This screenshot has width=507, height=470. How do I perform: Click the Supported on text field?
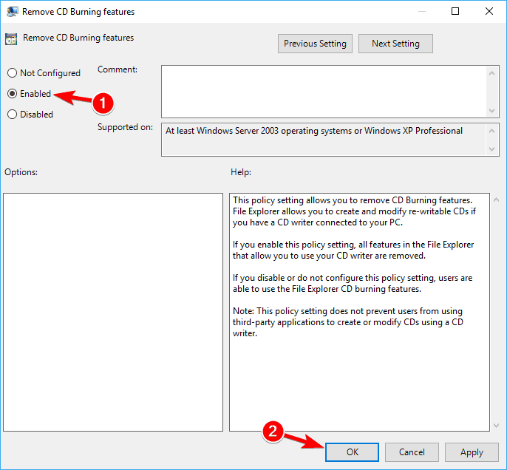[324, 140]
